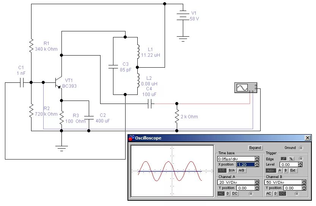
Task: Select the C4 100 uF capacitor symbol
Action: 150,104
